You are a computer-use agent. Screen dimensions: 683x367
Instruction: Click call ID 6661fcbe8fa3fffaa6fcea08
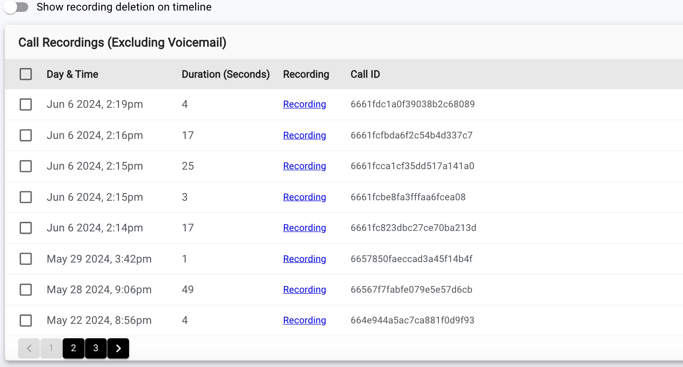408,197
